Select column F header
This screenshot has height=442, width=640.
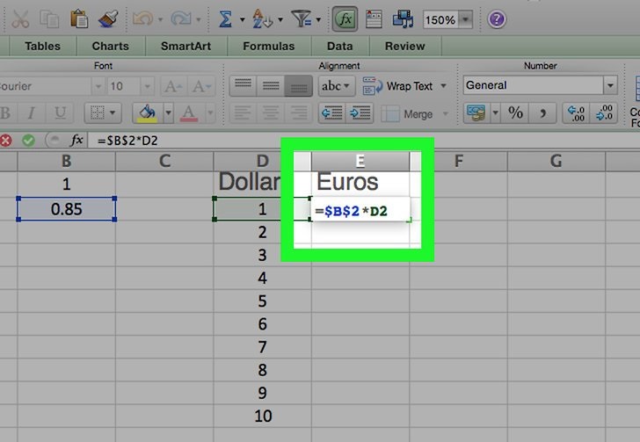click(x=458, y=161)
